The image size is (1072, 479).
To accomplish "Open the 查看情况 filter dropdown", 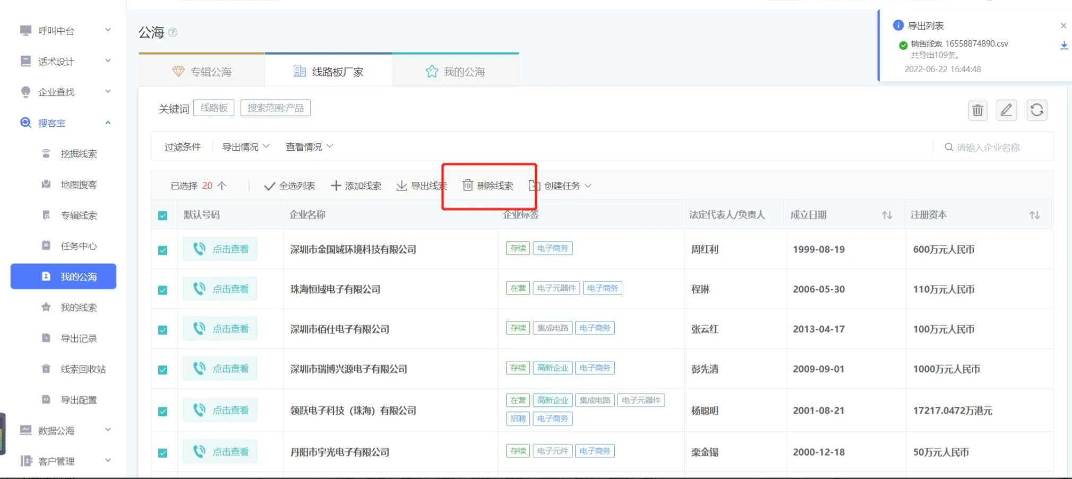I will (309, 147).
